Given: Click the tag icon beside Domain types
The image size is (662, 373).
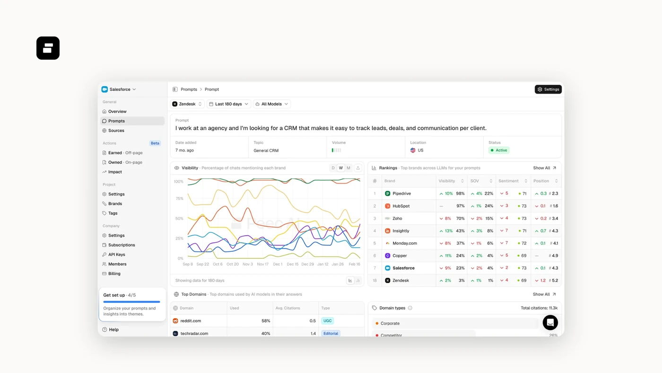Looking at the screenshot, I should pyautogui.click(x=375, y=308).
